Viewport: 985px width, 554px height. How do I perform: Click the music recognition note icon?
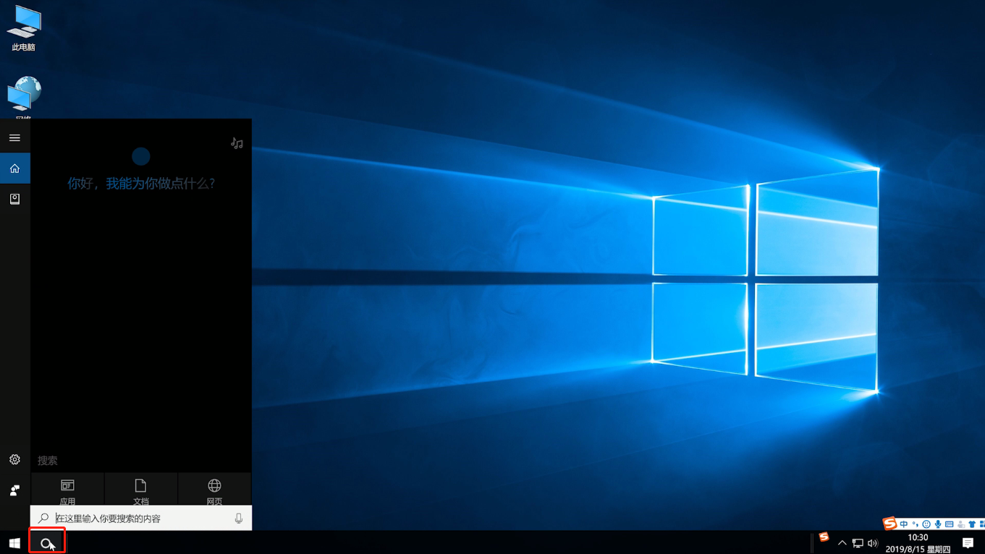coord(237,143)
